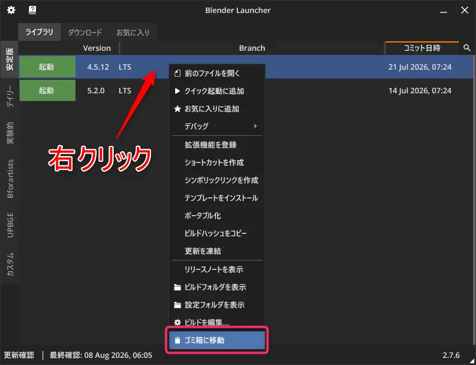Choose 更新を凍結 from the menu
476x365 pixels.
217,251
